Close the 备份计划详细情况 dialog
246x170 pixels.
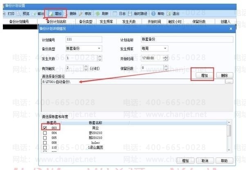pyautogui.click(x=231, y=29)
